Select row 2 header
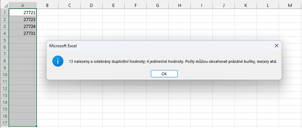The height and width of the screenshot is (128, 302). [x=4, y=20]
